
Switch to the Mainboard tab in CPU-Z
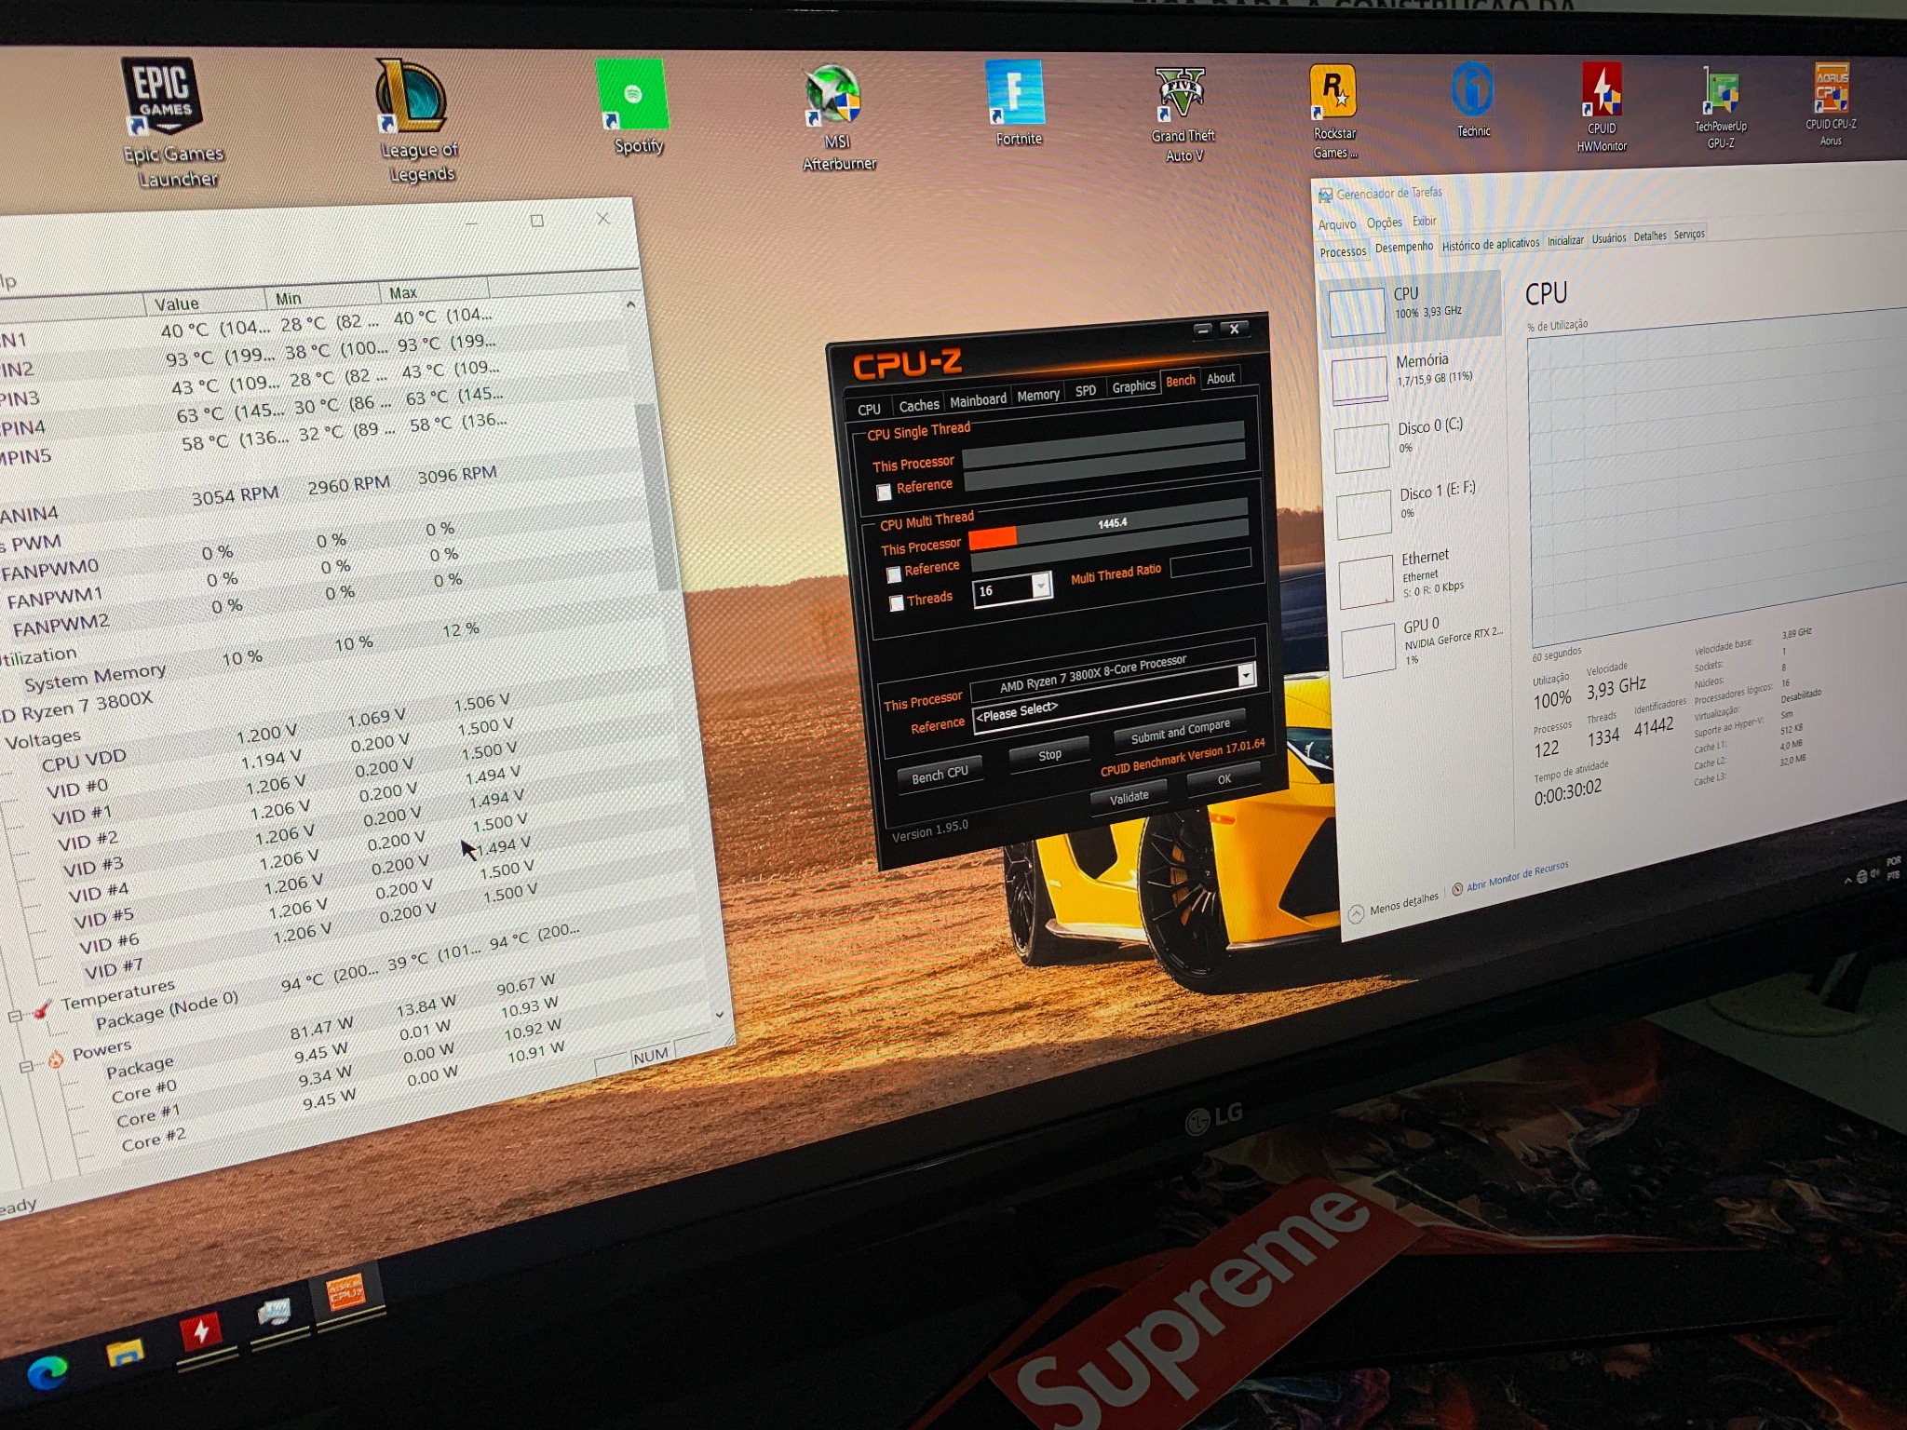pyautogui.click(x=978, y=399)
